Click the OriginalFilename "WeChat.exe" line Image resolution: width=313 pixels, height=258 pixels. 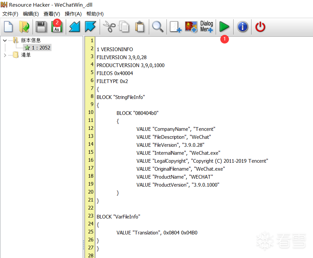pyautogui.click(x=181, y=169)
